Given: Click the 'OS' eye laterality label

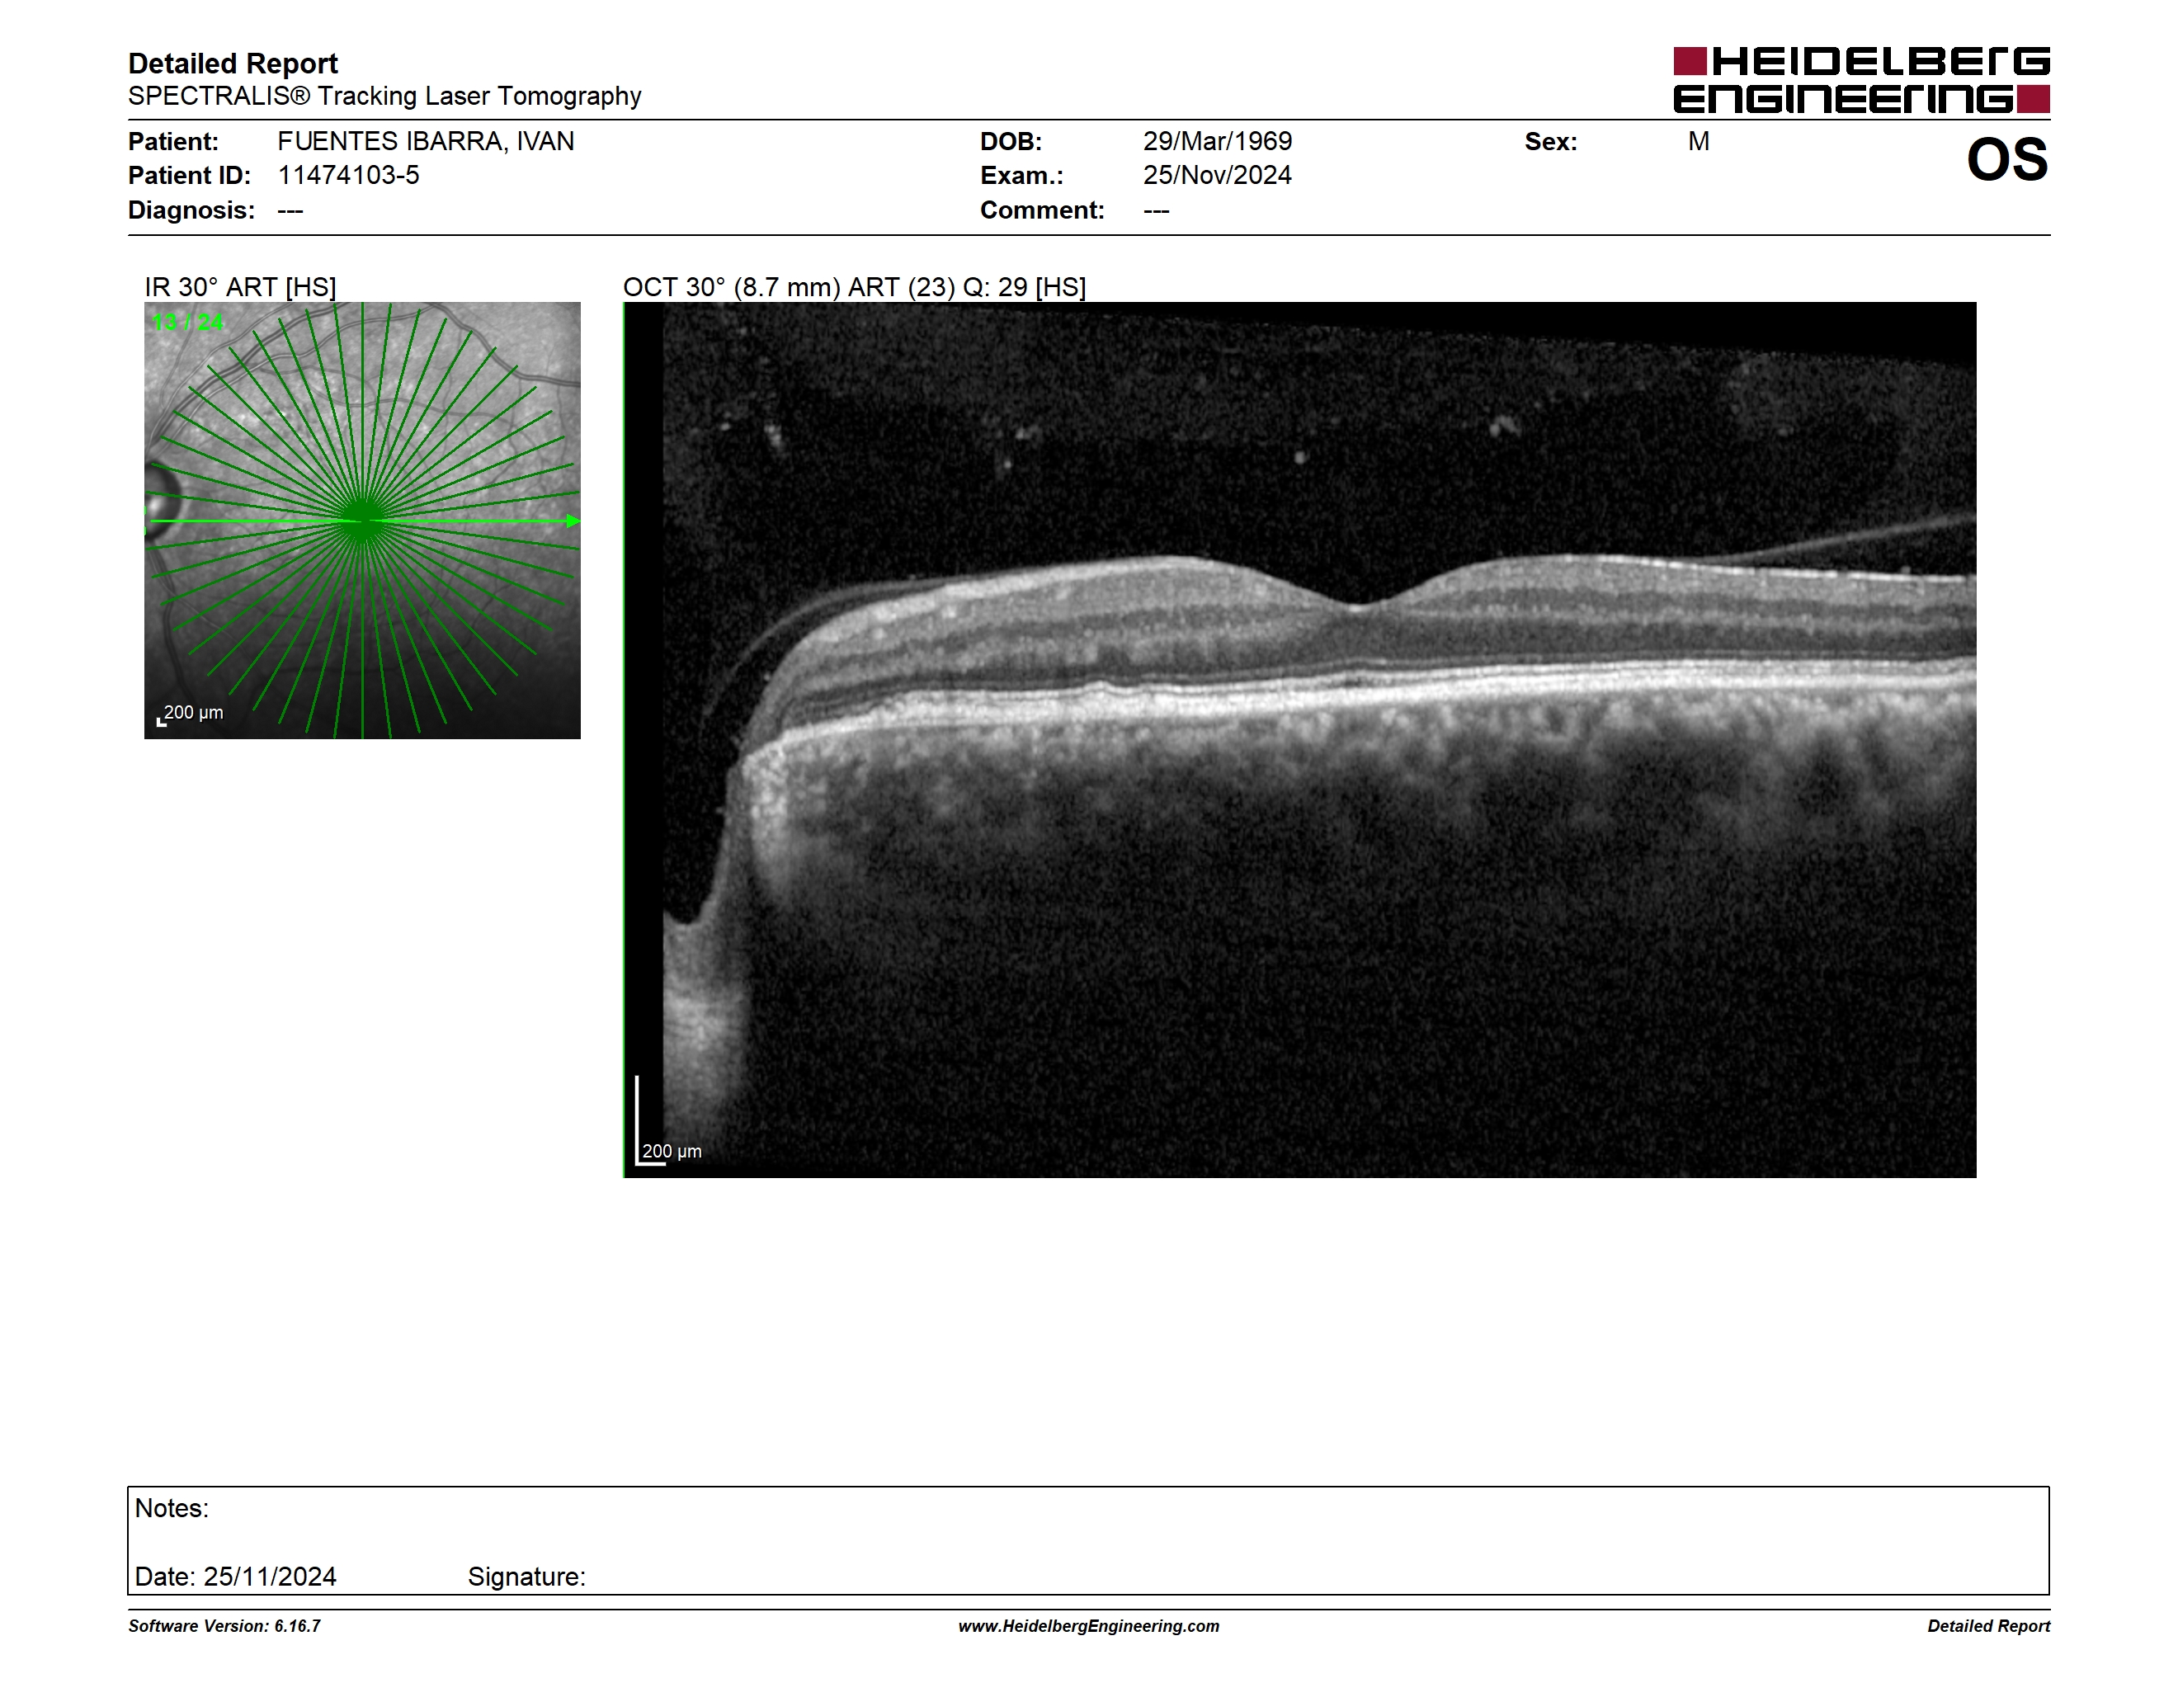Looking at the screenshot, I should [x=2006, y=159].
